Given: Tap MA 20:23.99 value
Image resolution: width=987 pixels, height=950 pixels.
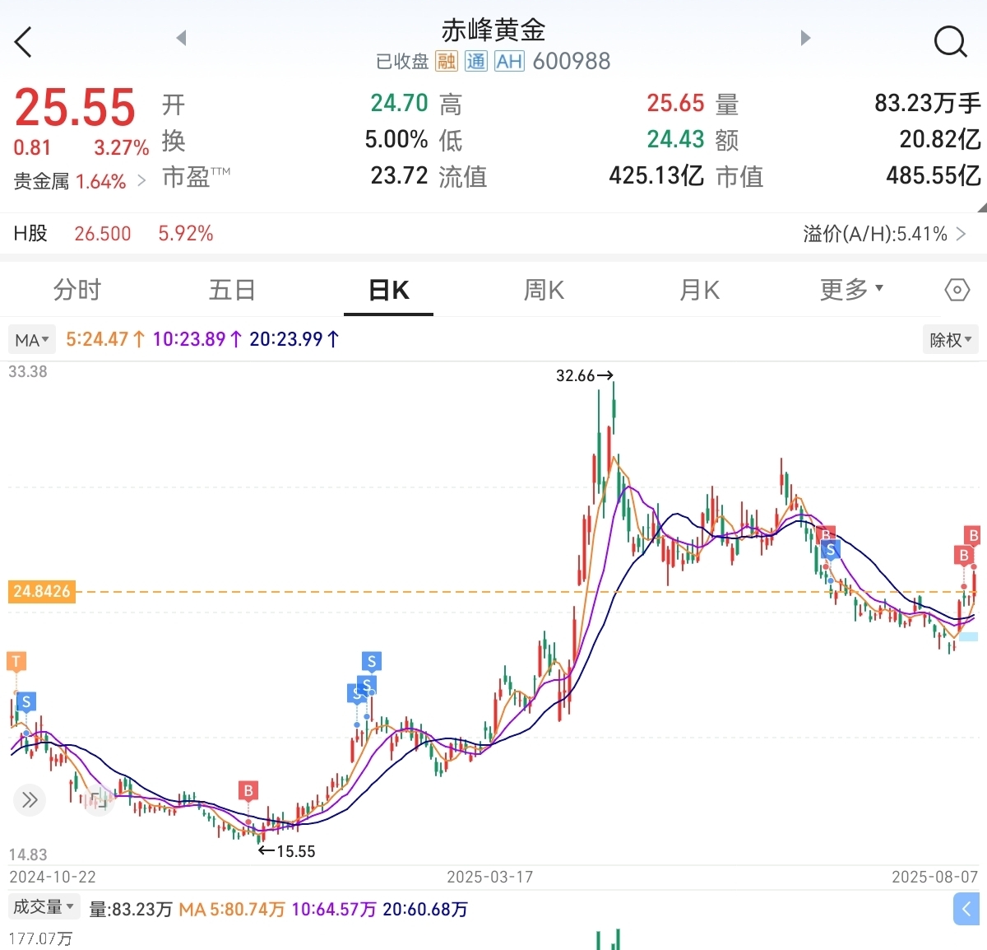Looking at the screenshot, I should click(x=294, y=338).
